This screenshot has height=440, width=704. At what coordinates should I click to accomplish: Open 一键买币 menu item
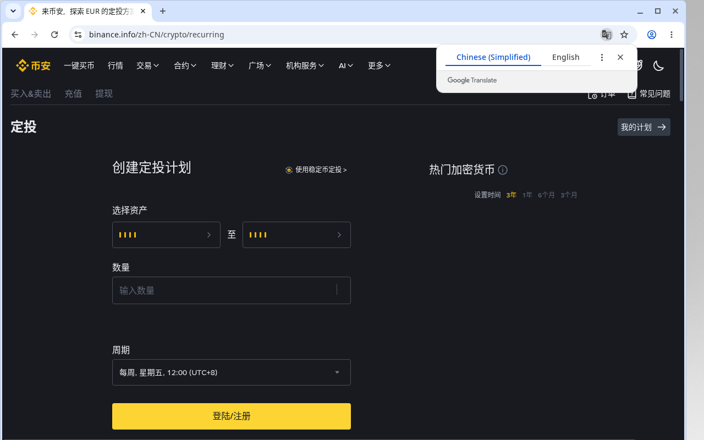[79, 65]
